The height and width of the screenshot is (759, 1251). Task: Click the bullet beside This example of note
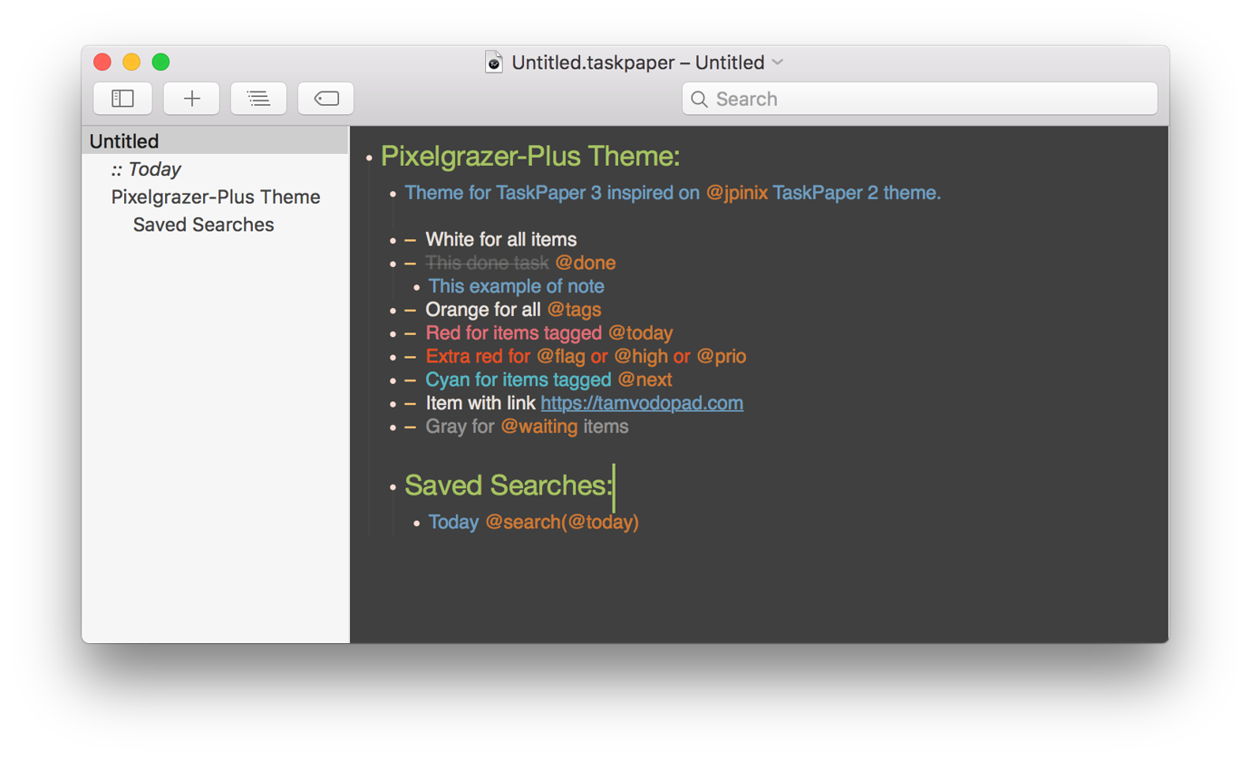coord(417,288)
